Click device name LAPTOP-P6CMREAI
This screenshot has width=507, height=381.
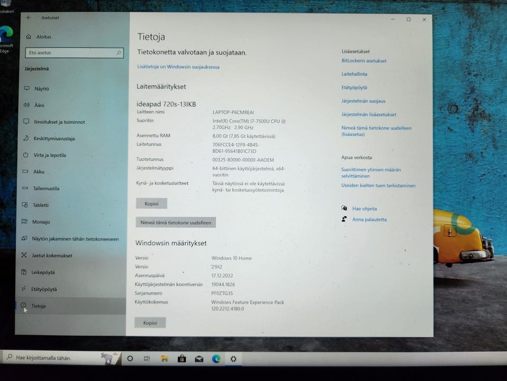coord(233,113)
